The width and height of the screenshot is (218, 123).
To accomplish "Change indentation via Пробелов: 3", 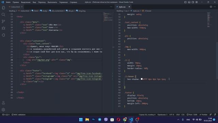I will pyautogui.click(x=162, y=115).
